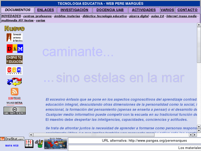Viewport: 201px width, 151px height.
Task: Click the secondary left arrow at scrollbar end
Action: click(x=191, y=135)
